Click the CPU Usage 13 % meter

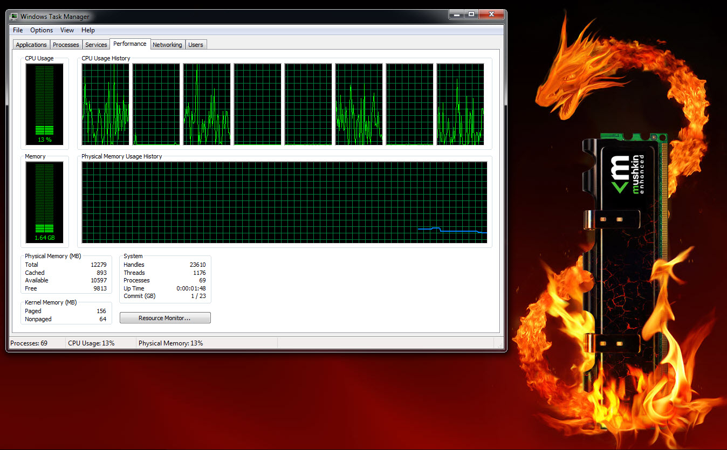pyautogui.click(x=44, y=104)
